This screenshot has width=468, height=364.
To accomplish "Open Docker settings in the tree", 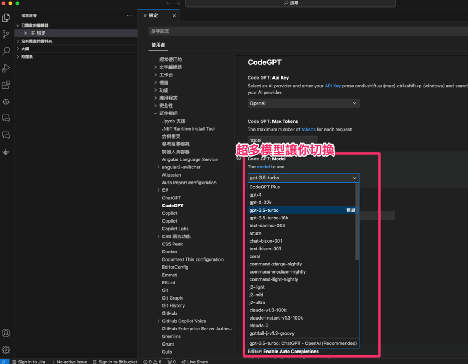I will tap(170, 252).
